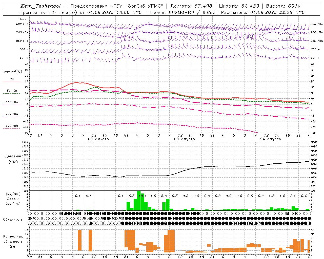Click the precipitation value 5.6
The image size is (324, 259).
coord(164,196)
